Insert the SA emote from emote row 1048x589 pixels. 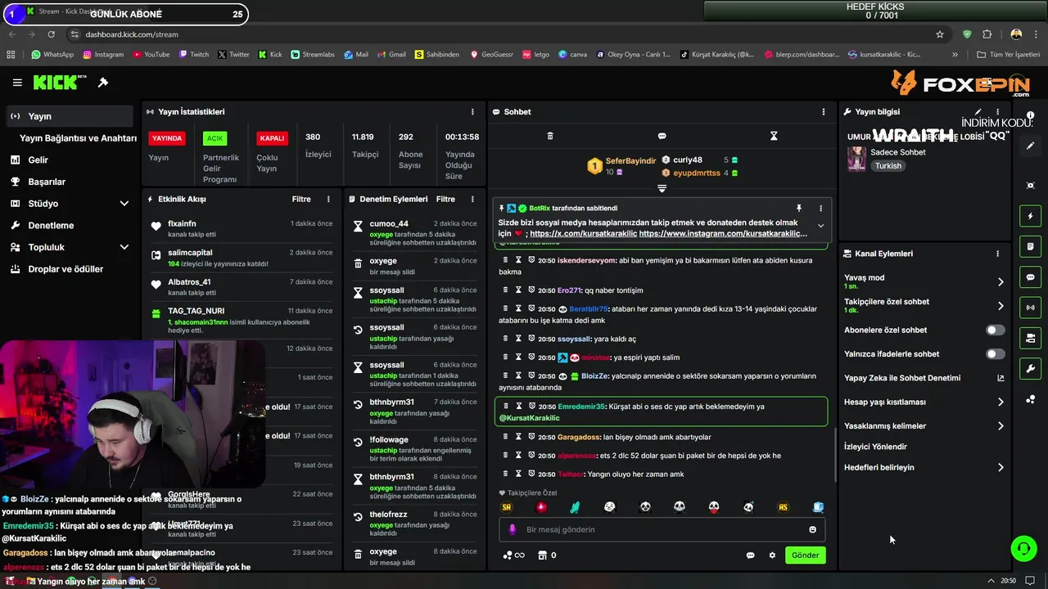pos(507,507)
